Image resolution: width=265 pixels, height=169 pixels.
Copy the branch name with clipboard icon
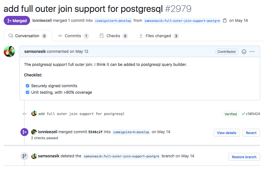coord(225,21)
